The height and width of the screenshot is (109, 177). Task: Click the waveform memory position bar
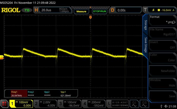coord(90,7)
